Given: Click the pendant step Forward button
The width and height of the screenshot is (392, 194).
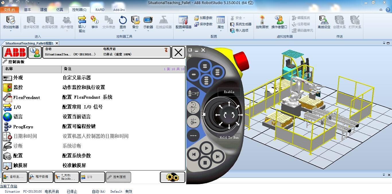Looking at the screenshot, I should click(218, 156).
